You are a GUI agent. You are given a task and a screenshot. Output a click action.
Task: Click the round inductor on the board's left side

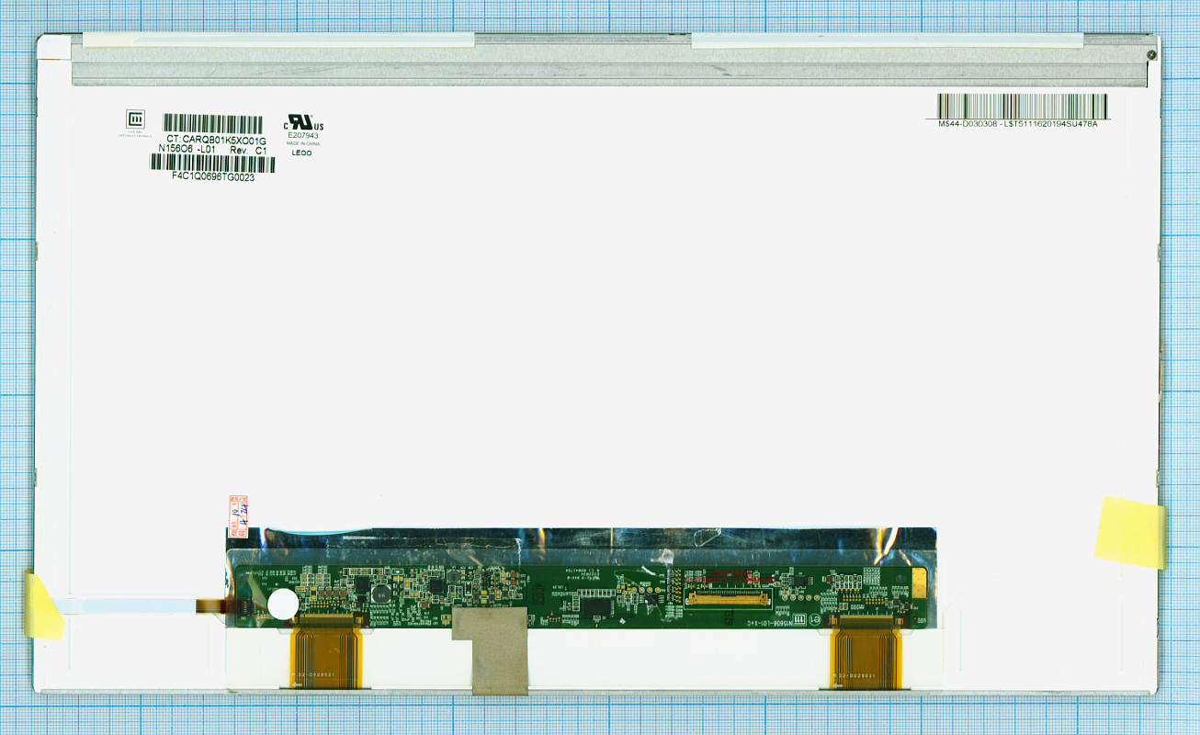point(379,593)
